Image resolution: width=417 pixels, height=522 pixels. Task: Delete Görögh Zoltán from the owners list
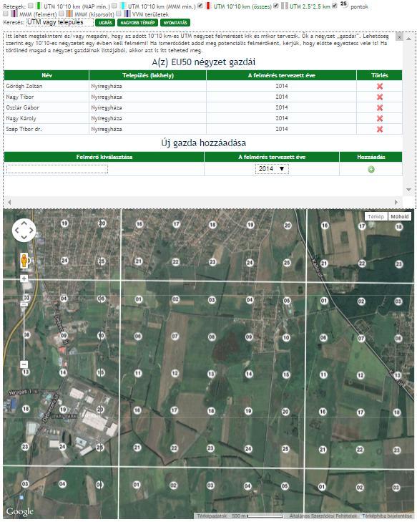point(379,86)
